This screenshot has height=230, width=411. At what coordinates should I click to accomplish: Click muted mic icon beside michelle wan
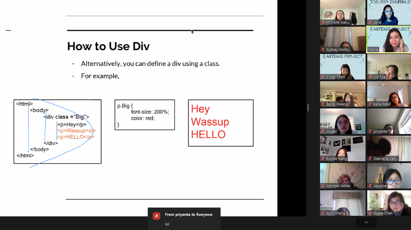tap(323, 22)
